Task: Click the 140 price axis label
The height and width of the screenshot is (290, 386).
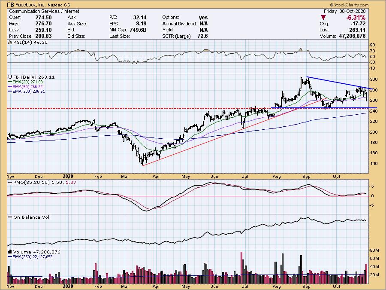Action: click(374, 163)
